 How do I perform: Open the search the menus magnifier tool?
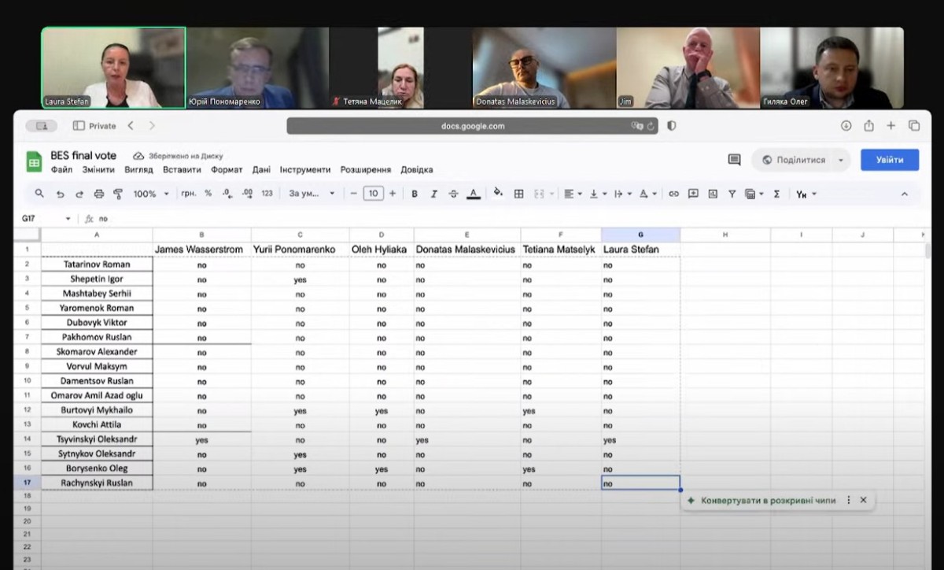point(39,194)
